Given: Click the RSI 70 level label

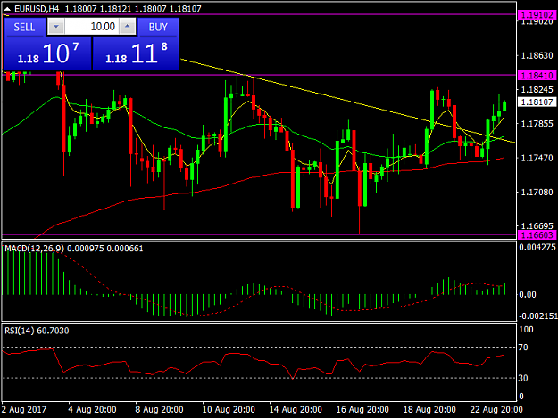Looking at the screenshot, I should point(523,348).
